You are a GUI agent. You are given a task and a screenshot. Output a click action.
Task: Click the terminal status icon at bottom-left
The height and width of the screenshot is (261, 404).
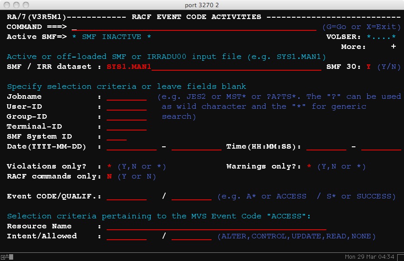pyautogui.click(x=7, y=256)
